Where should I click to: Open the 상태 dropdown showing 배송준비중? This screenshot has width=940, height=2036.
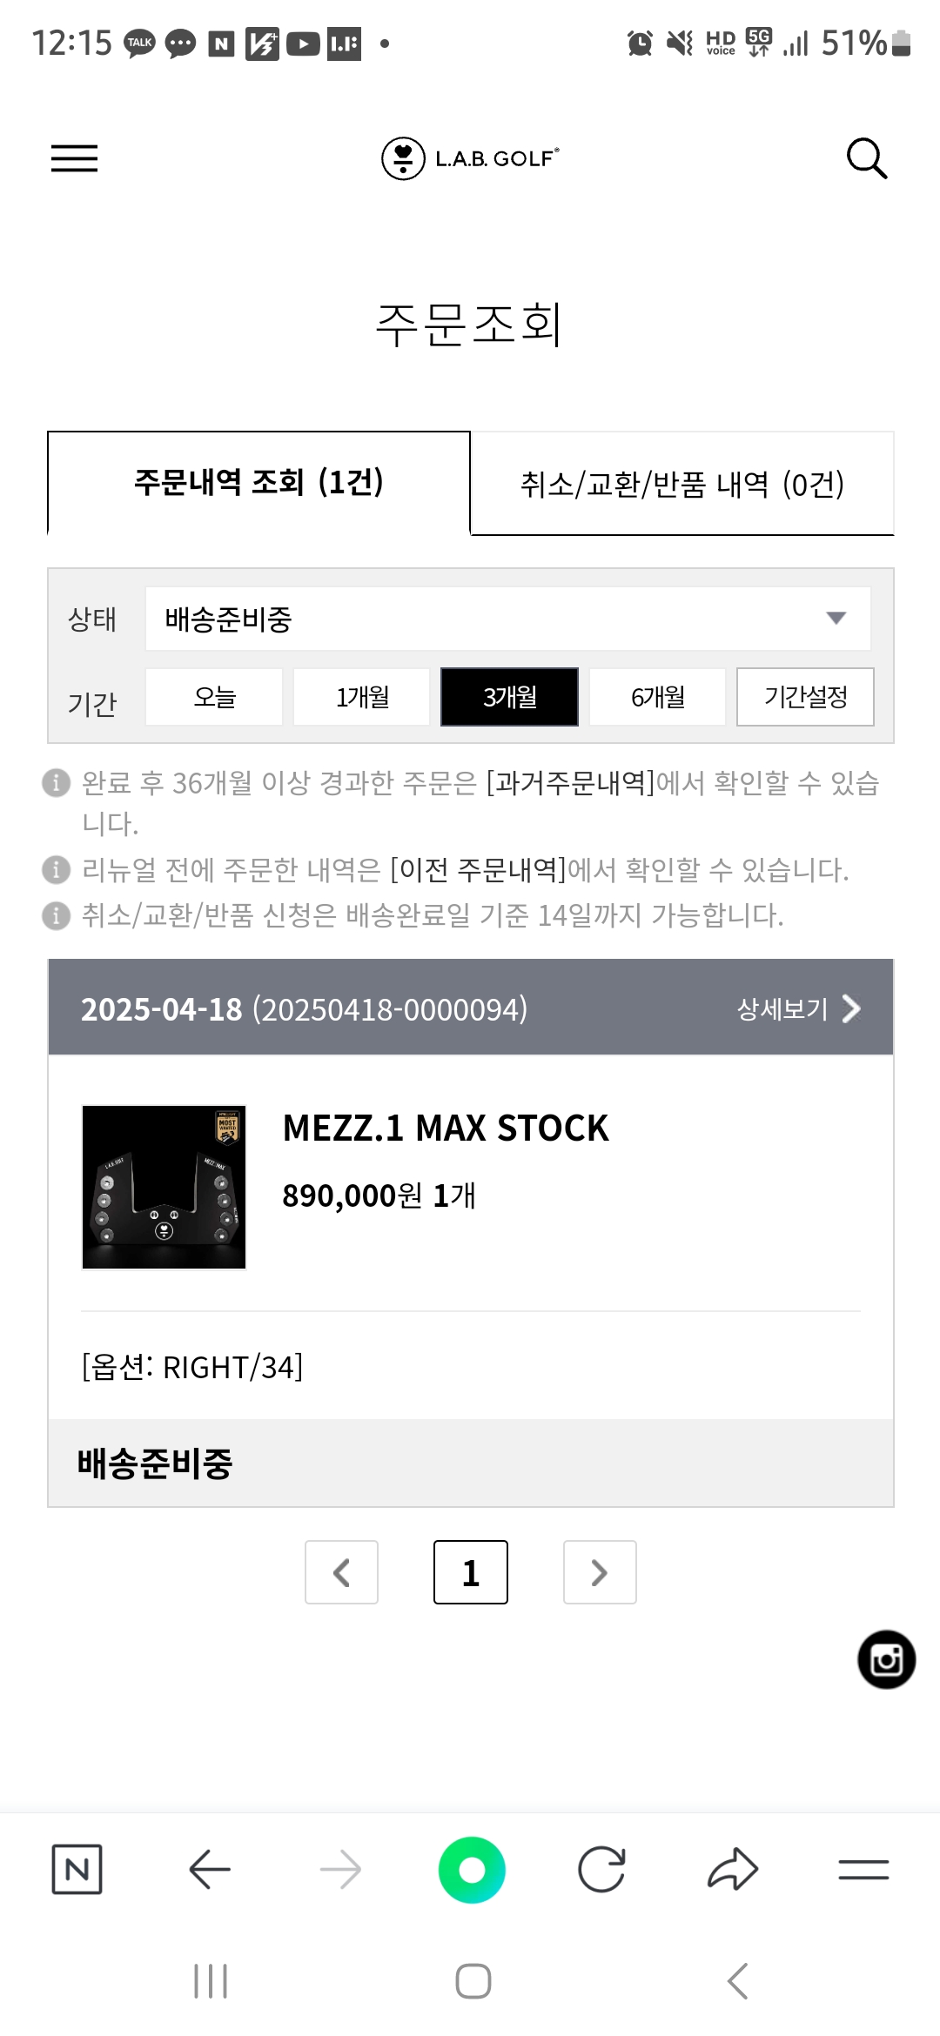pos(507,619)
